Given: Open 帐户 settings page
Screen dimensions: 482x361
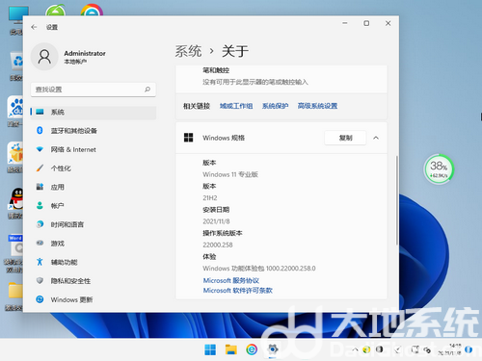Looking at the screenshot, I should (94, 206).
